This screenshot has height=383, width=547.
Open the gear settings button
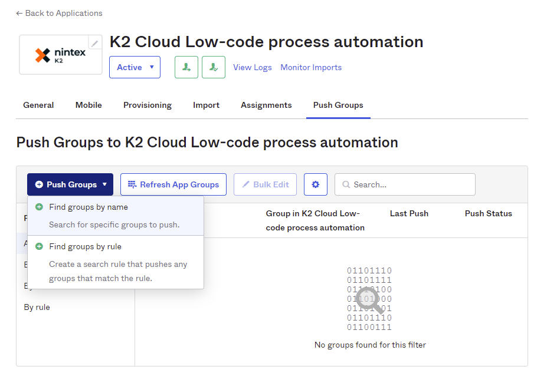315,184
